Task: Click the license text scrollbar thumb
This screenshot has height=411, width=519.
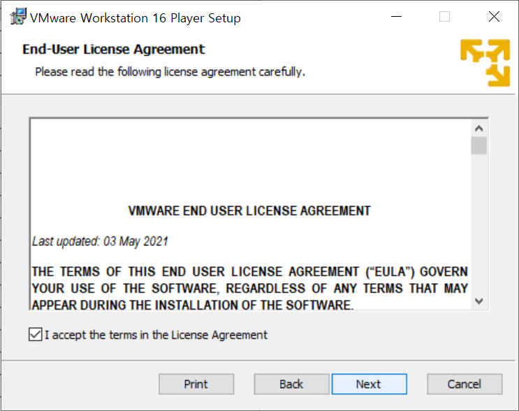Action: [479, 145]
